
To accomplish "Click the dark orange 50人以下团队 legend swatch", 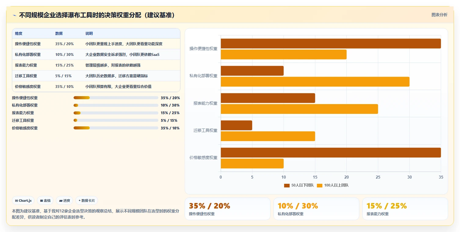I will 287,185.
